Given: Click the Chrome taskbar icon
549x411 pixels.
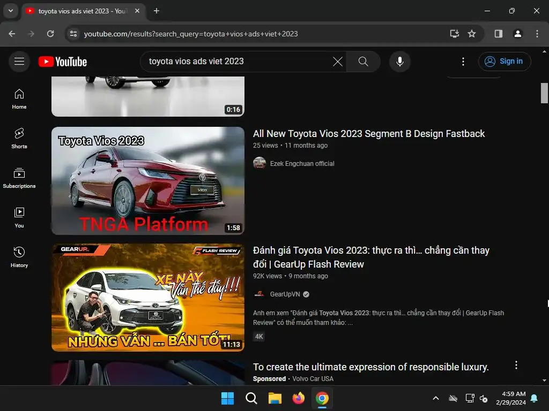Looking at the screenshot, I should click(322, 398).
